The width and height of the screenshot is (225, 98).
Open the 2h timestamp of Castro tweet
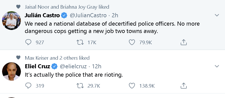(x=115, y=15)
